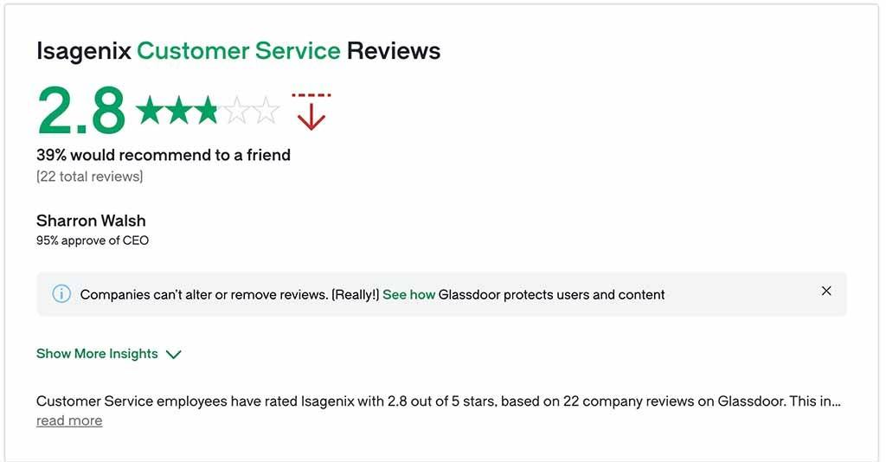Screen dimensions: 886x462
Task: Click the large 2.8 rating number
Action: tap(81, 110)
